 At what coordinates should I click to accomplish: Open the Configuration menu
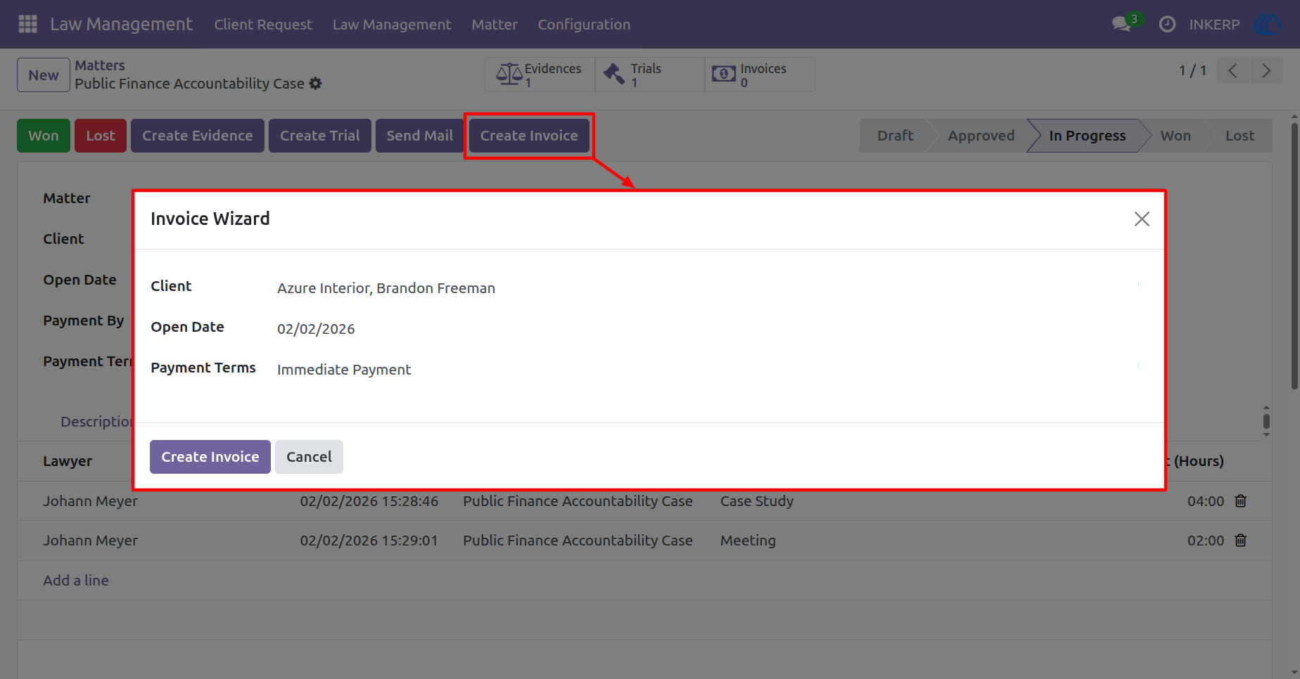(x=584, y=25)
